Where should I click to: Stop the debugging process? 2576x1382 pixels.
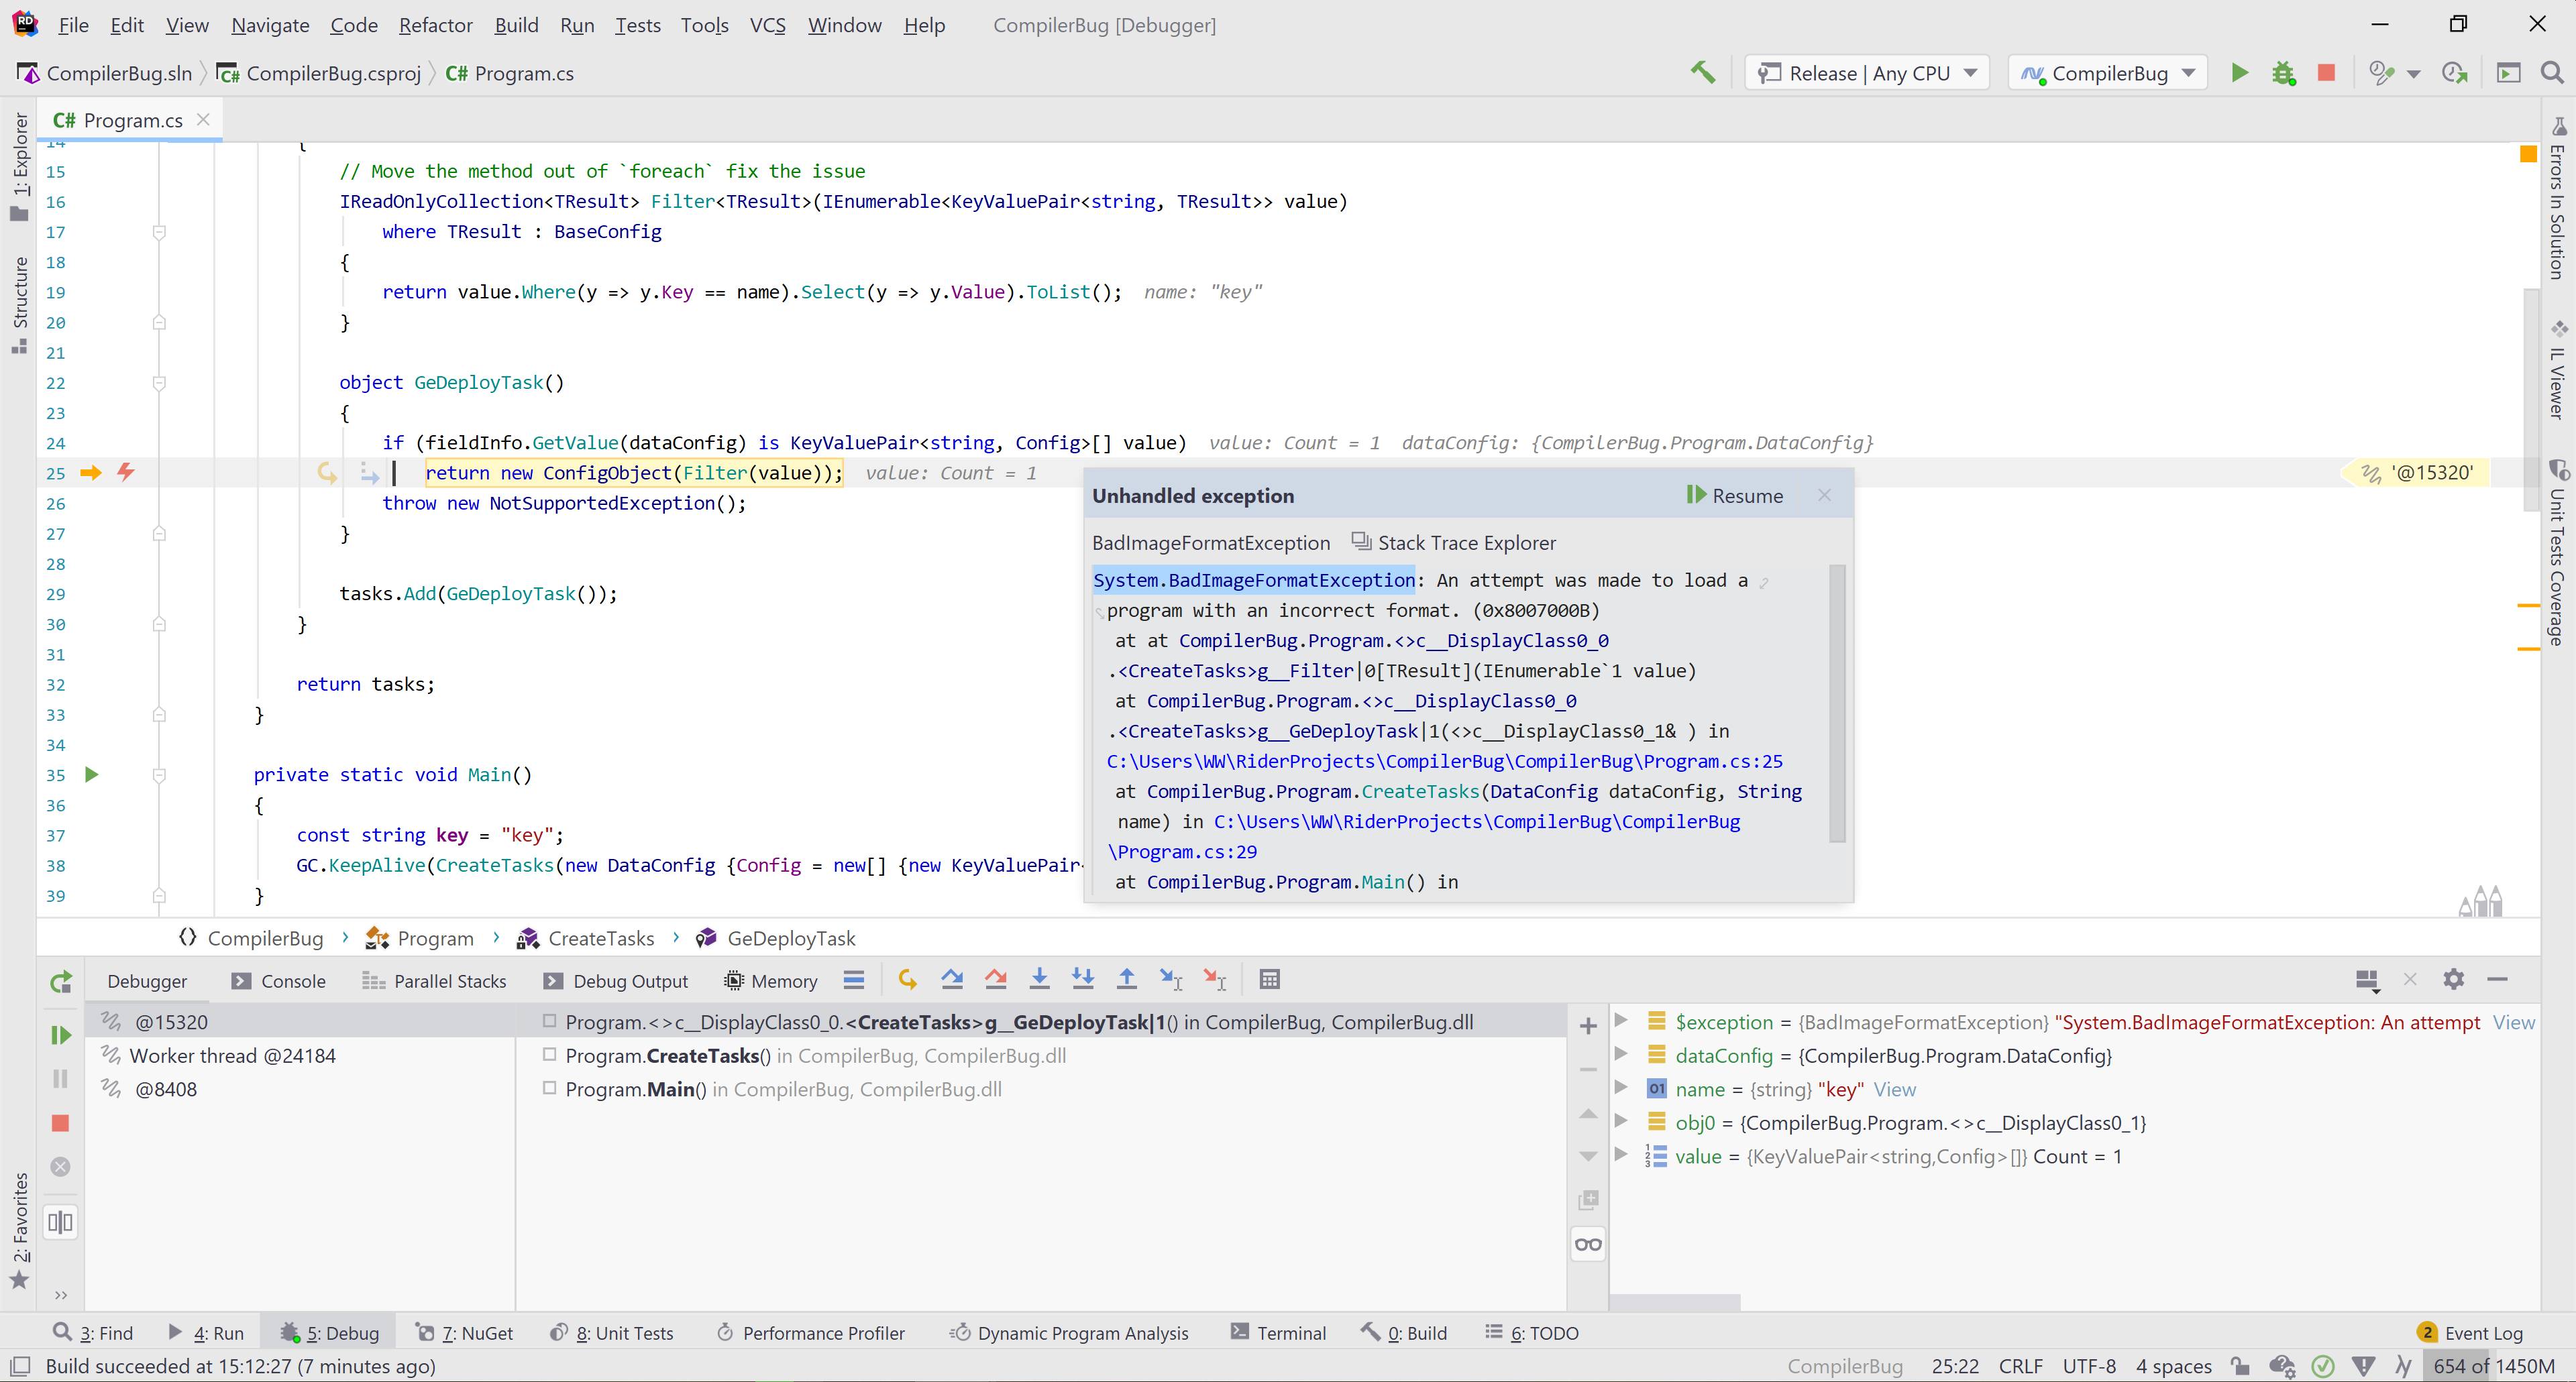(60, 1122)
